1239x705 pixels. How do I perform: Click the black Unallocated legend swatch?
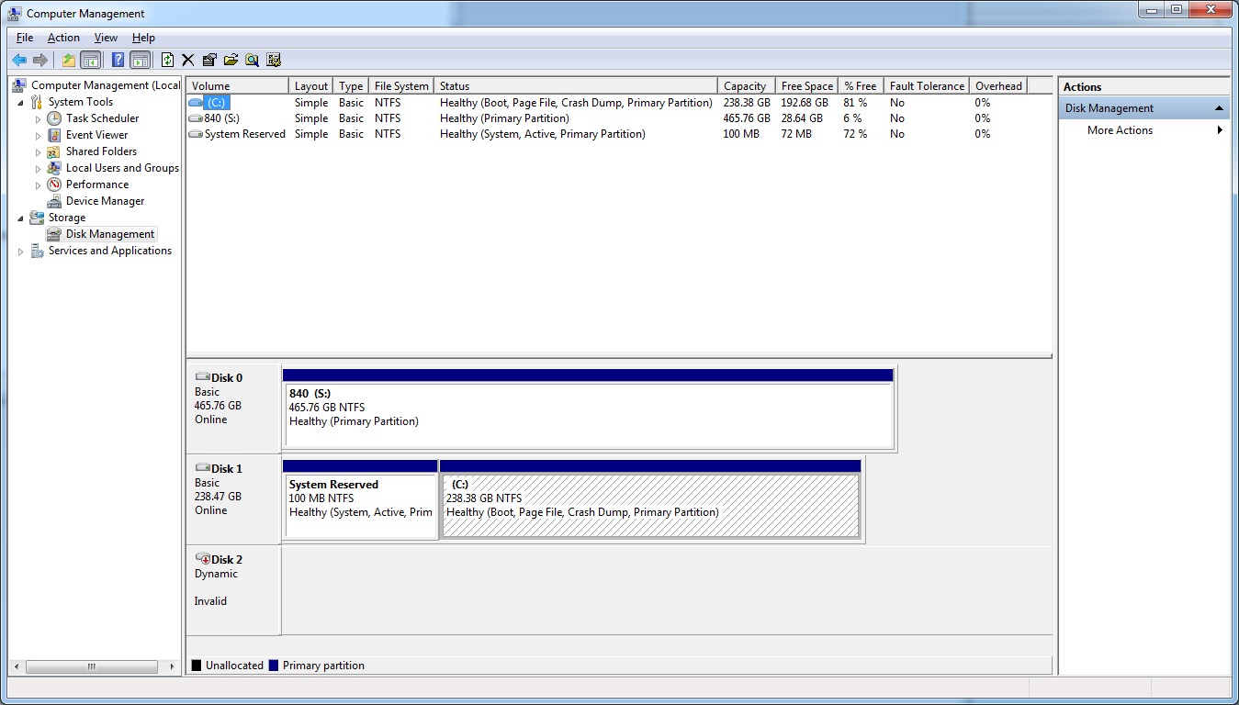[x=197, y=666]
